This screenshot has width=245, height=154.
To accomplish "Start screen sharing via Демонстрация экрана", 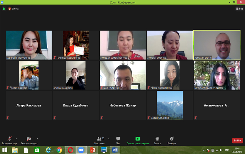I will pyautogui.click(x=138, y=140).
